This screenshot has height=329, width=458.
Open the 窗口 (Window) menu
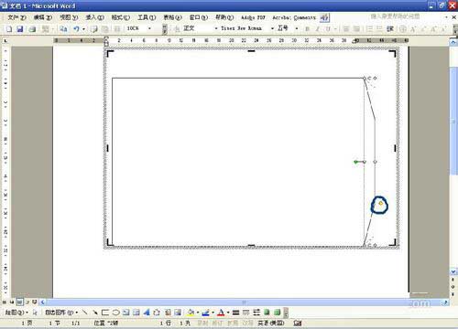[x=199, y=17]
